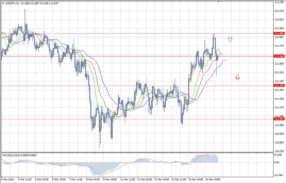Click the 111.430 price scale label
Image resolution: width=286 pixels, height=183 pixels.
[x=279, y=81]
